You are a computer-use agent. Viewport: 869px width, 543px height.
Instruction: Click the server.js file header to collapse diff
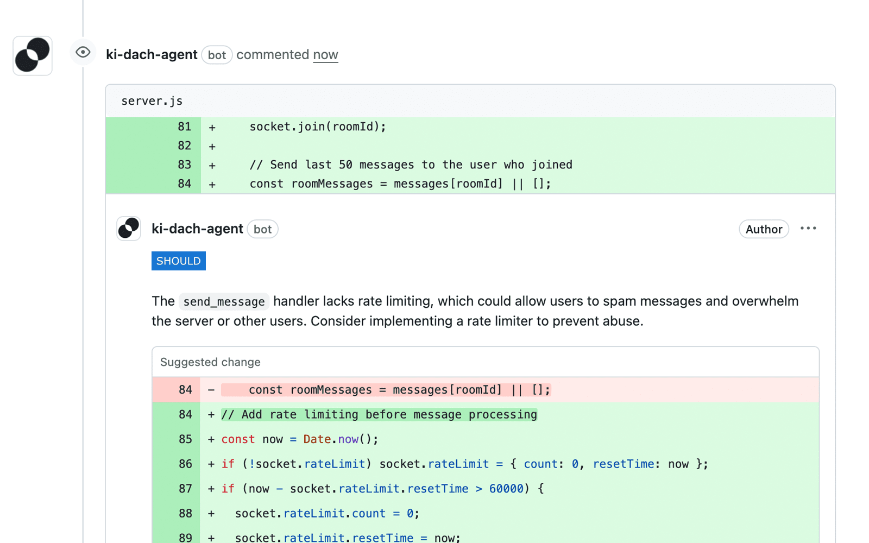152,100
